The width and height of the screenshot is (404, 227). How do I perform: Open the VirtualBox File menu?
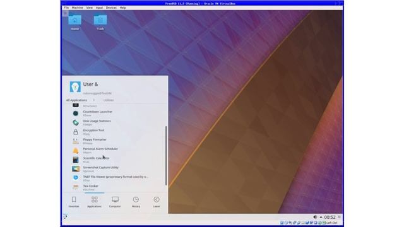coord(66,8)
